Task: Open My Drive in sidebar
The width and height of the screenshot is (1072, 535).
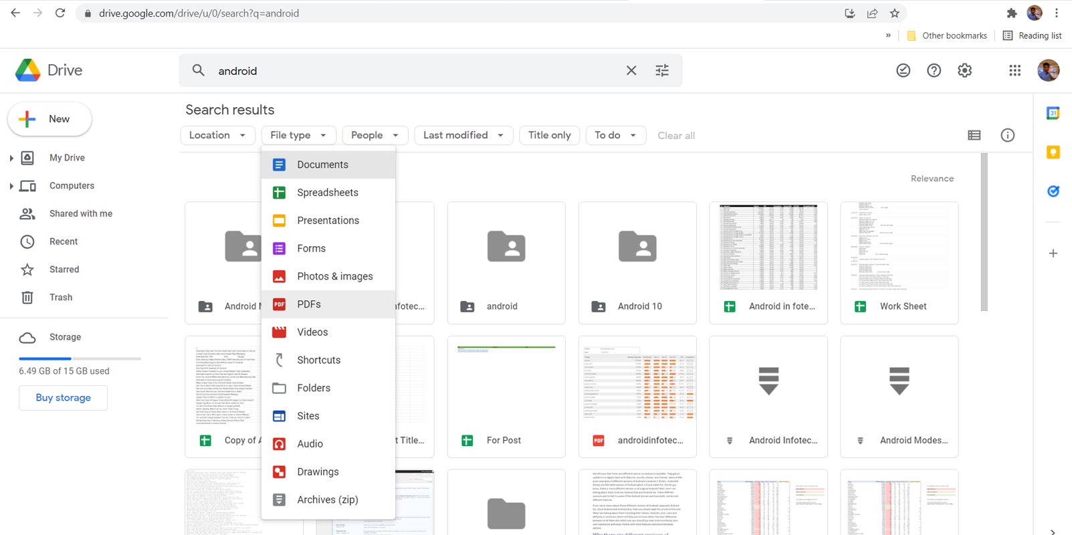Action: coord(67,158)
